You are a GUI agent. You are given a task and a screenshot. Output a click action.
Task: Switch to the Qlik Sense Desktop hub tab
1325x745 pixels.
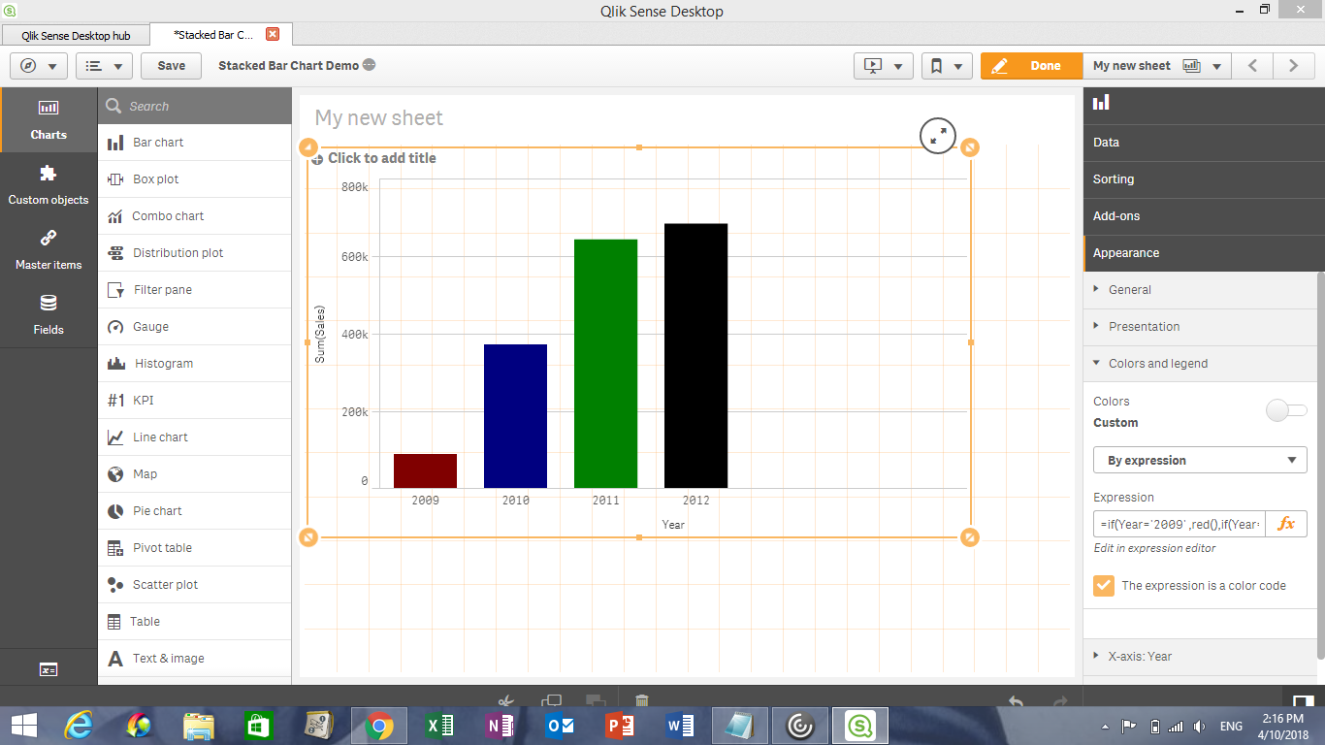75,33
